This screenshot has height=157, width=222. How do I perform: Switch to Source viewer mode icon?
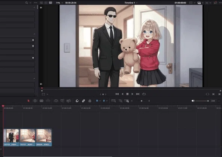click(x=41, y=3)
